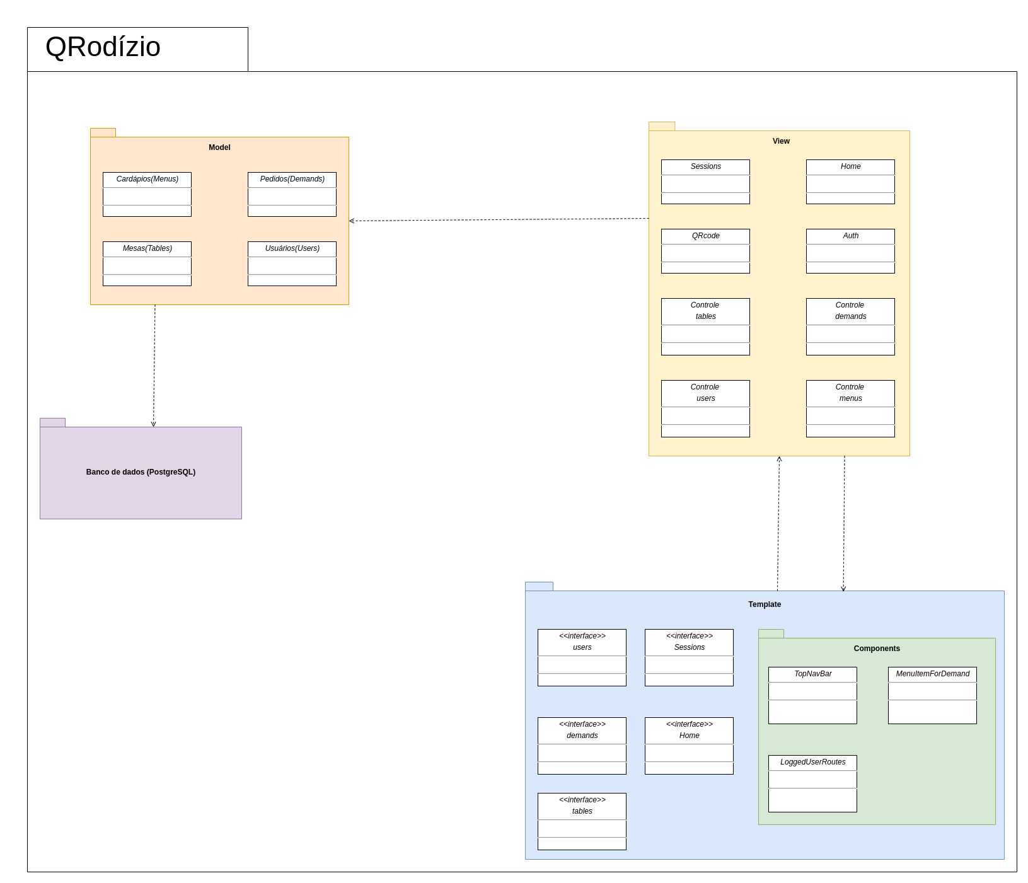Select the interface Home class in Template

coord(689,746)
